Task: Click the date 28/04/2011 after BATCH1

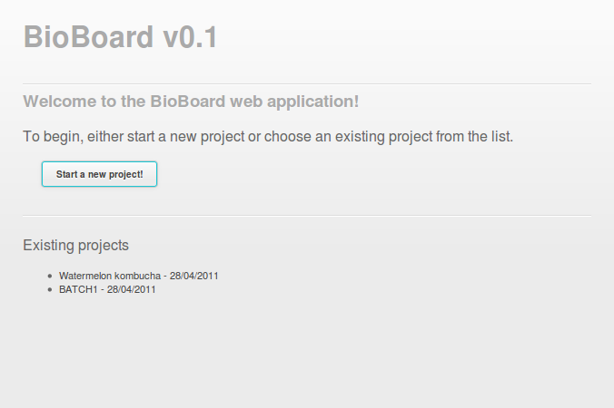Action: (132, 289)
